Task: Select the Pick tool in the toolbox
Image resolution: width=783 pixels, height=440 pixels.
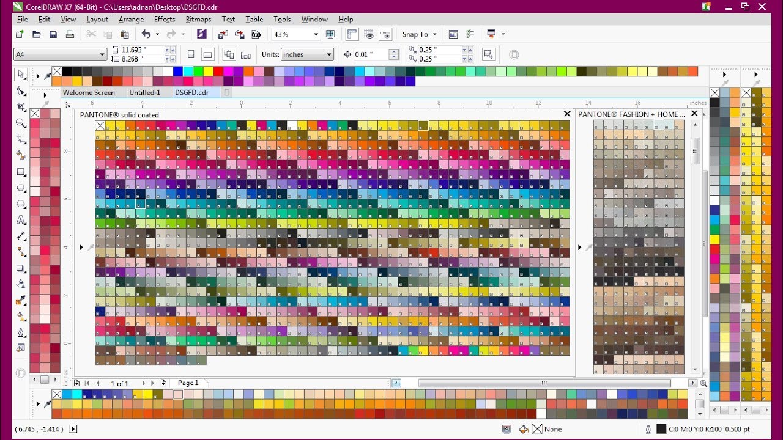Action: tap(21, 75)
